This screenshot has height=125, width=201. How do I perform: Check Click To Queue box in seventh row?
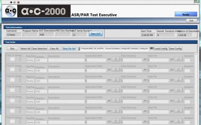coord(12,121)
